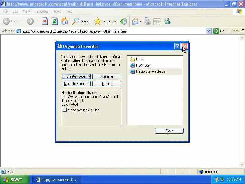Open the address bar dropdown arrow
Viewport: 245px width, 184px height.
click(x=209, y=31)
